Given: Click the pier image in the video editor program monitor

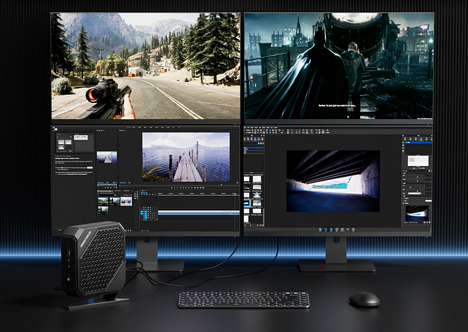Looking at the screenshot, I should [186, 157].
